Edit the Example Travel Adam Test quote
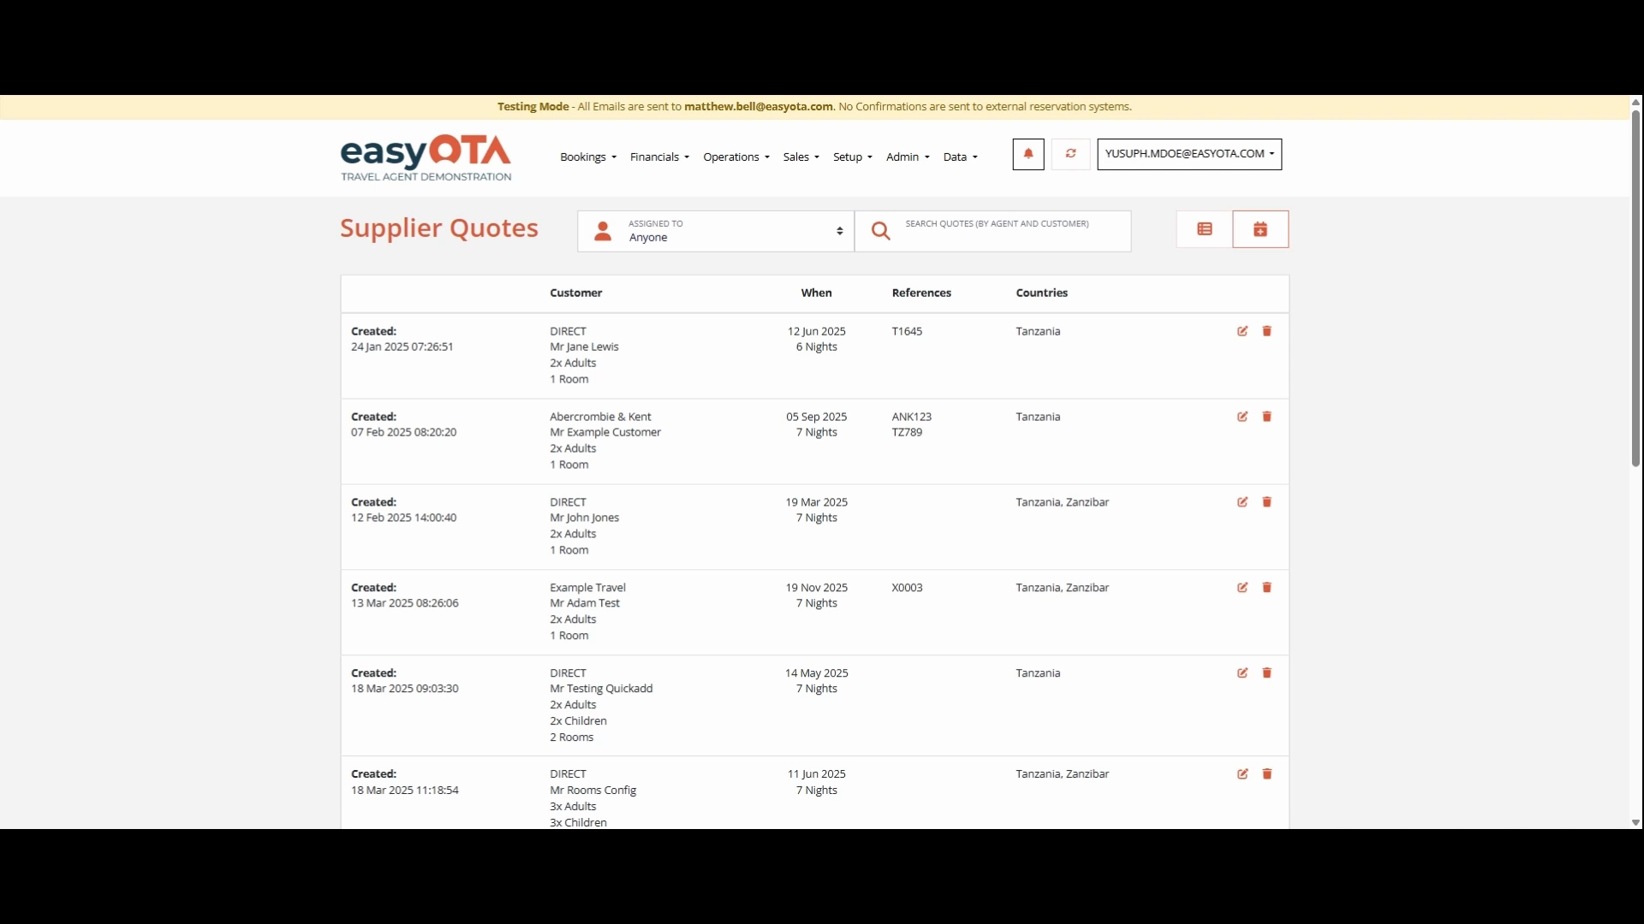 point(1242,588)
